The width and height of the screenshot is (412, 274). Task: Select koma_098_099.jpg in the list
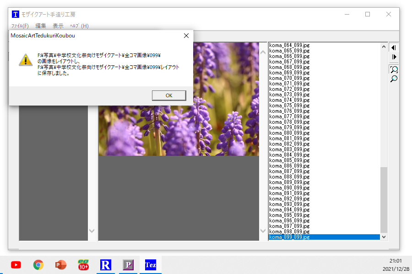(x=324, y=232)
